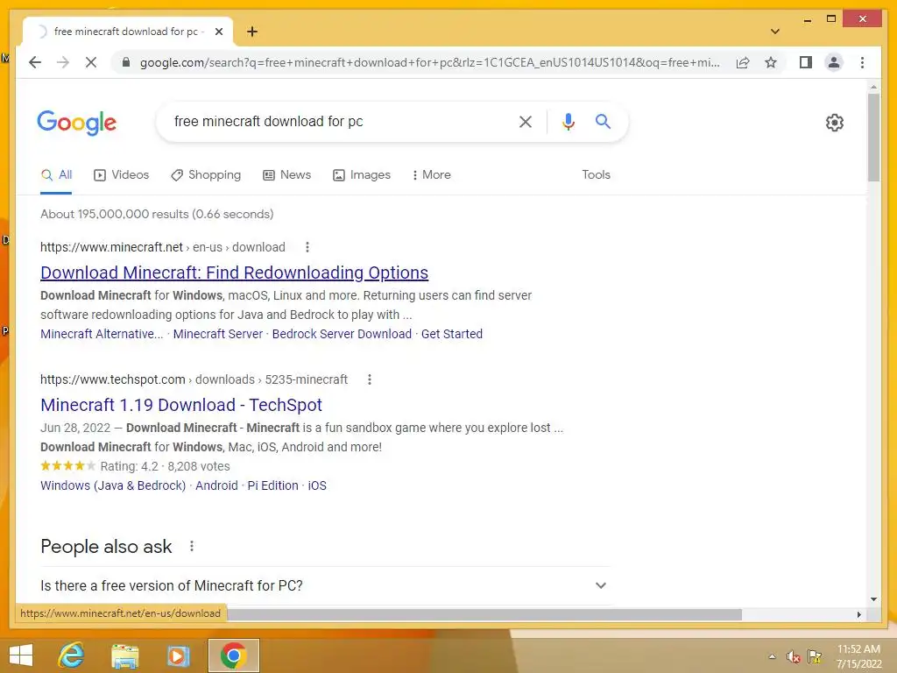897x673 pixels.
Task: Select the All results tab
Action: click(x=56, y=174)
